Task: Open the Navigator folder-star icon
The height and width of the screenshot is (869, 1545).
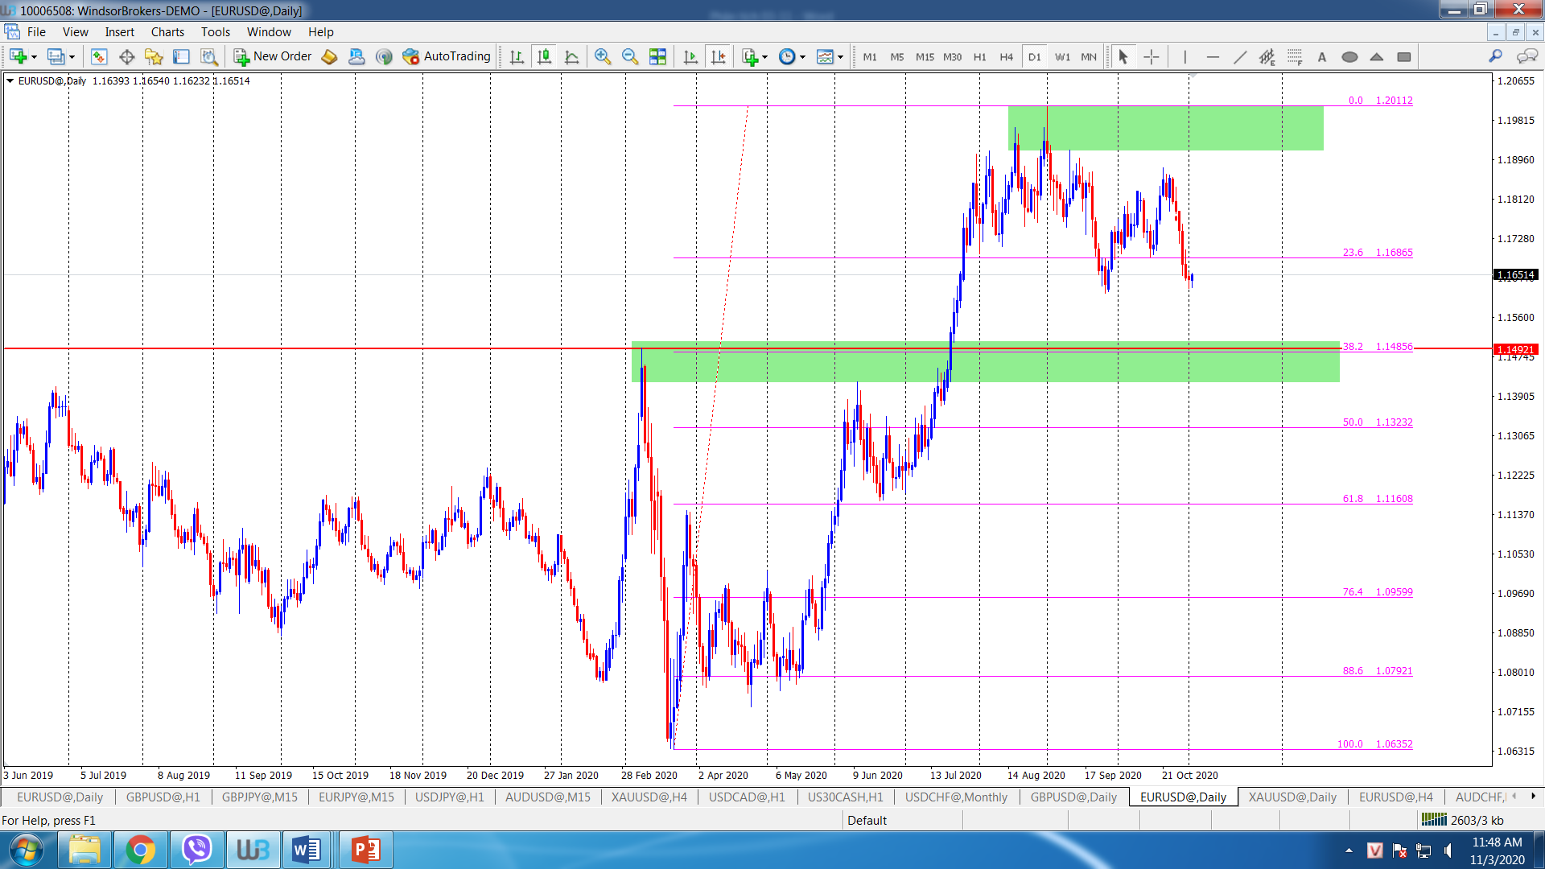Action: (154, 56)
